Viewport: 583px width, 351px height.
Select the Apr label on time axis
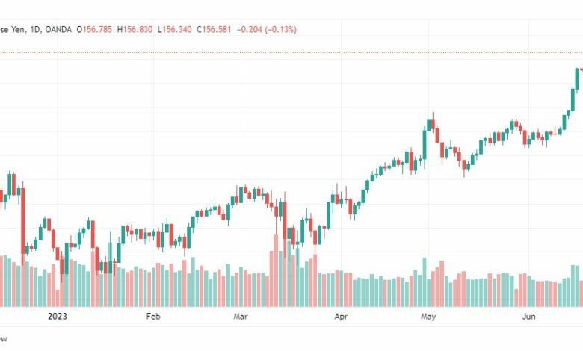pyautogui.click(x=341, y=317)
